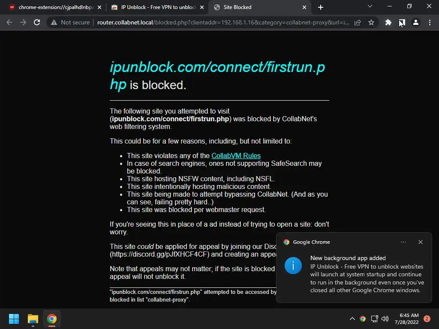Click the New background app added notification text
439x329 pixels.
pyautogui.click(x=348, y=258)
